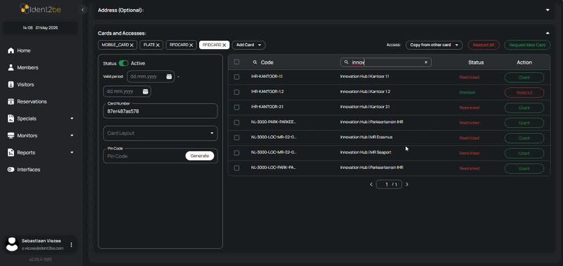
Task: Grant access to Kantoor 2.1
Action: (x=524, y=108)
